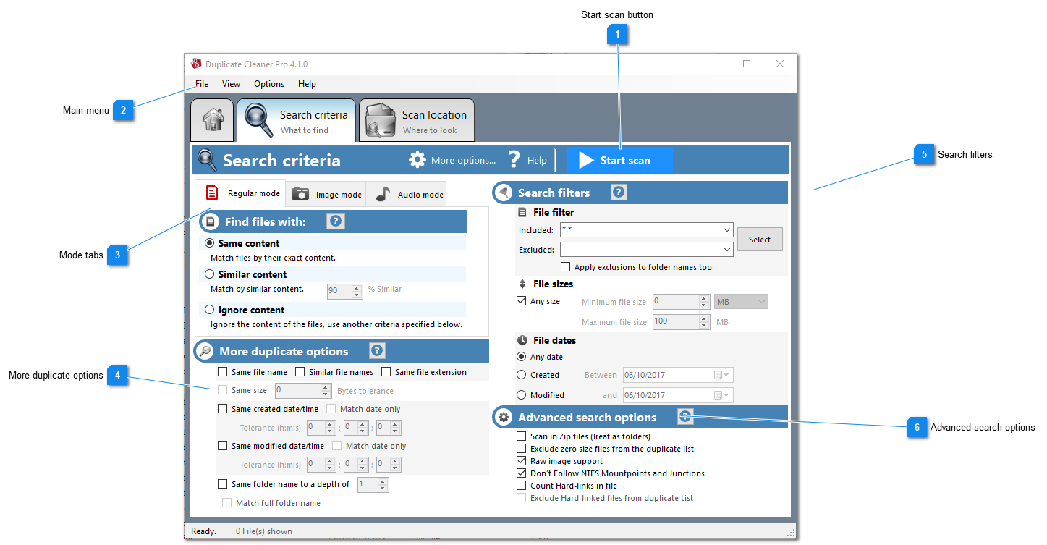Open the File menu

(x=202, y=84)
